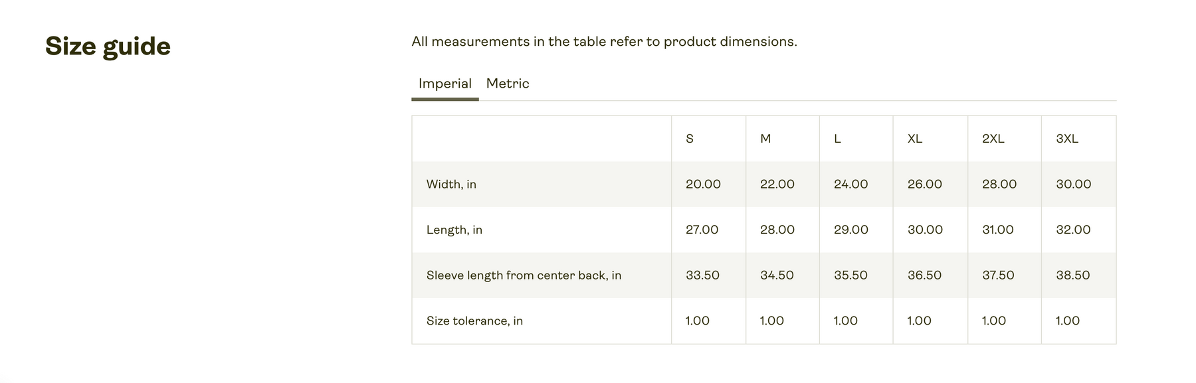Click the 26.00 width cell for XL
This screenshot has height=383, width=1196.
[925, 185]
